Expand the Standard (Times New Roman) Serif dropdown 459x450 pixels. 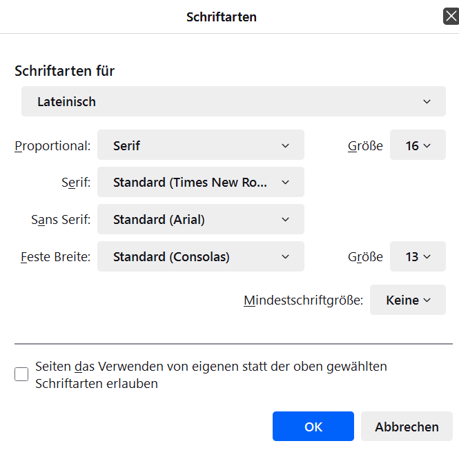tap(200, 183)
